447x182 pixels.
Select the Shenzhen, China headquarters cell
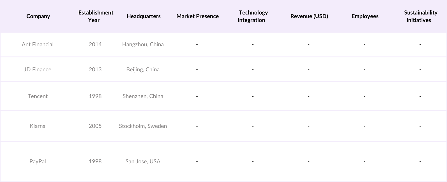point(143,96)
